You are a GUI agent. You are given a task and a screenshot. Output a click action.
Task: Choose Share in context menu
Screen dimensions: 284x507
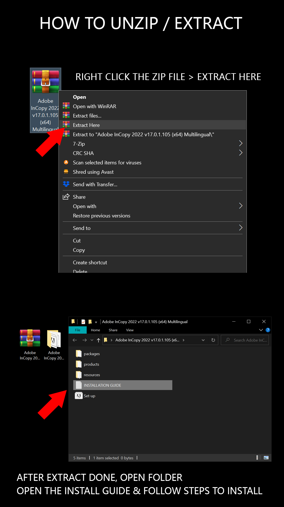(79, 197)
